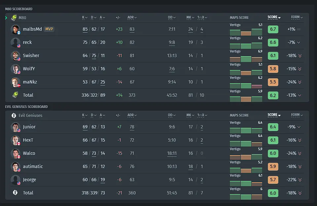Click green arrow left of M80 header

point(6,18)
